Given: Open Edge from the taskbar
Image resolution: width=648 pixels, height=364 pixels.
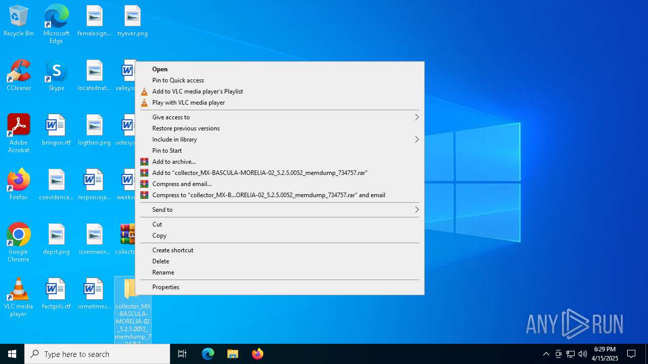Looking at the screenshot, I should coord(208,354).
